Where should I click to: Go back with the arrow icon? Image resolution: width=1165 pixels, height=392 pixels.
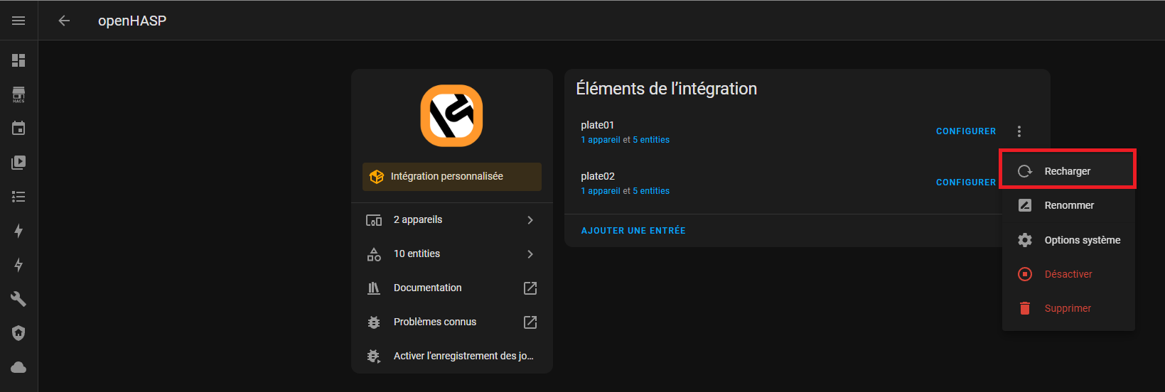coord(64,21)
